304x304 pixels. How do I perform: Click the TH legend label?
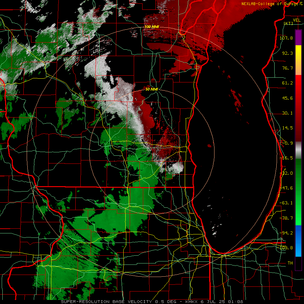click(x=290, y=263)
